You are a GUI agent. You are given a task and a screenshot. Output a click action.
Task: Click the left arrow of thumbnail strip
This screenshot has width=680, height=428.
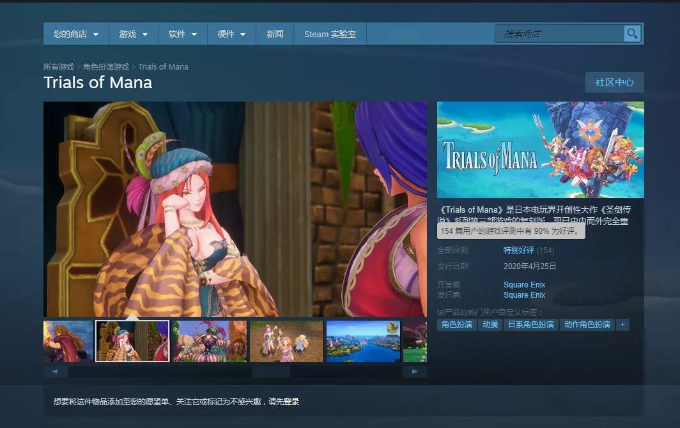tap(55, 372)
